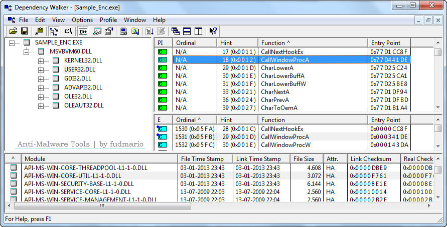Sort imports by Function column header

[x=313, y=43]
